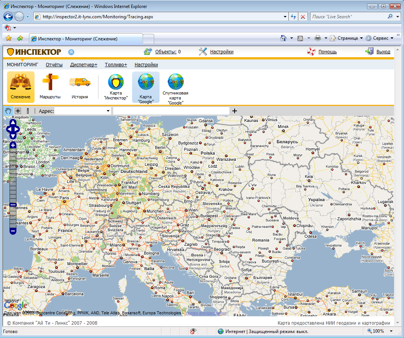Open the Отчёты menu

54,65
